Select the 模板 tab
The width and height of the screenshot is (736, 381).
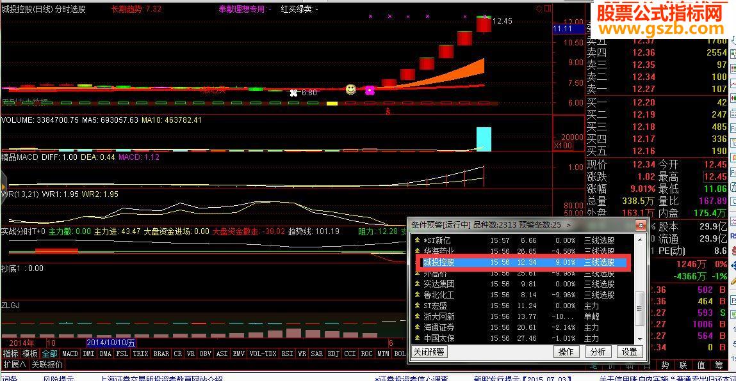click(x=30, y=354)
